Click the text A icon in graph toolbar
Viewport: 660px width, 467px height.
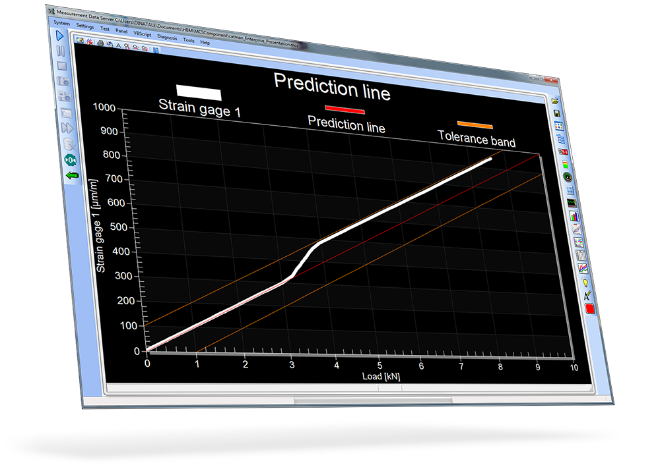click(117, 45)
